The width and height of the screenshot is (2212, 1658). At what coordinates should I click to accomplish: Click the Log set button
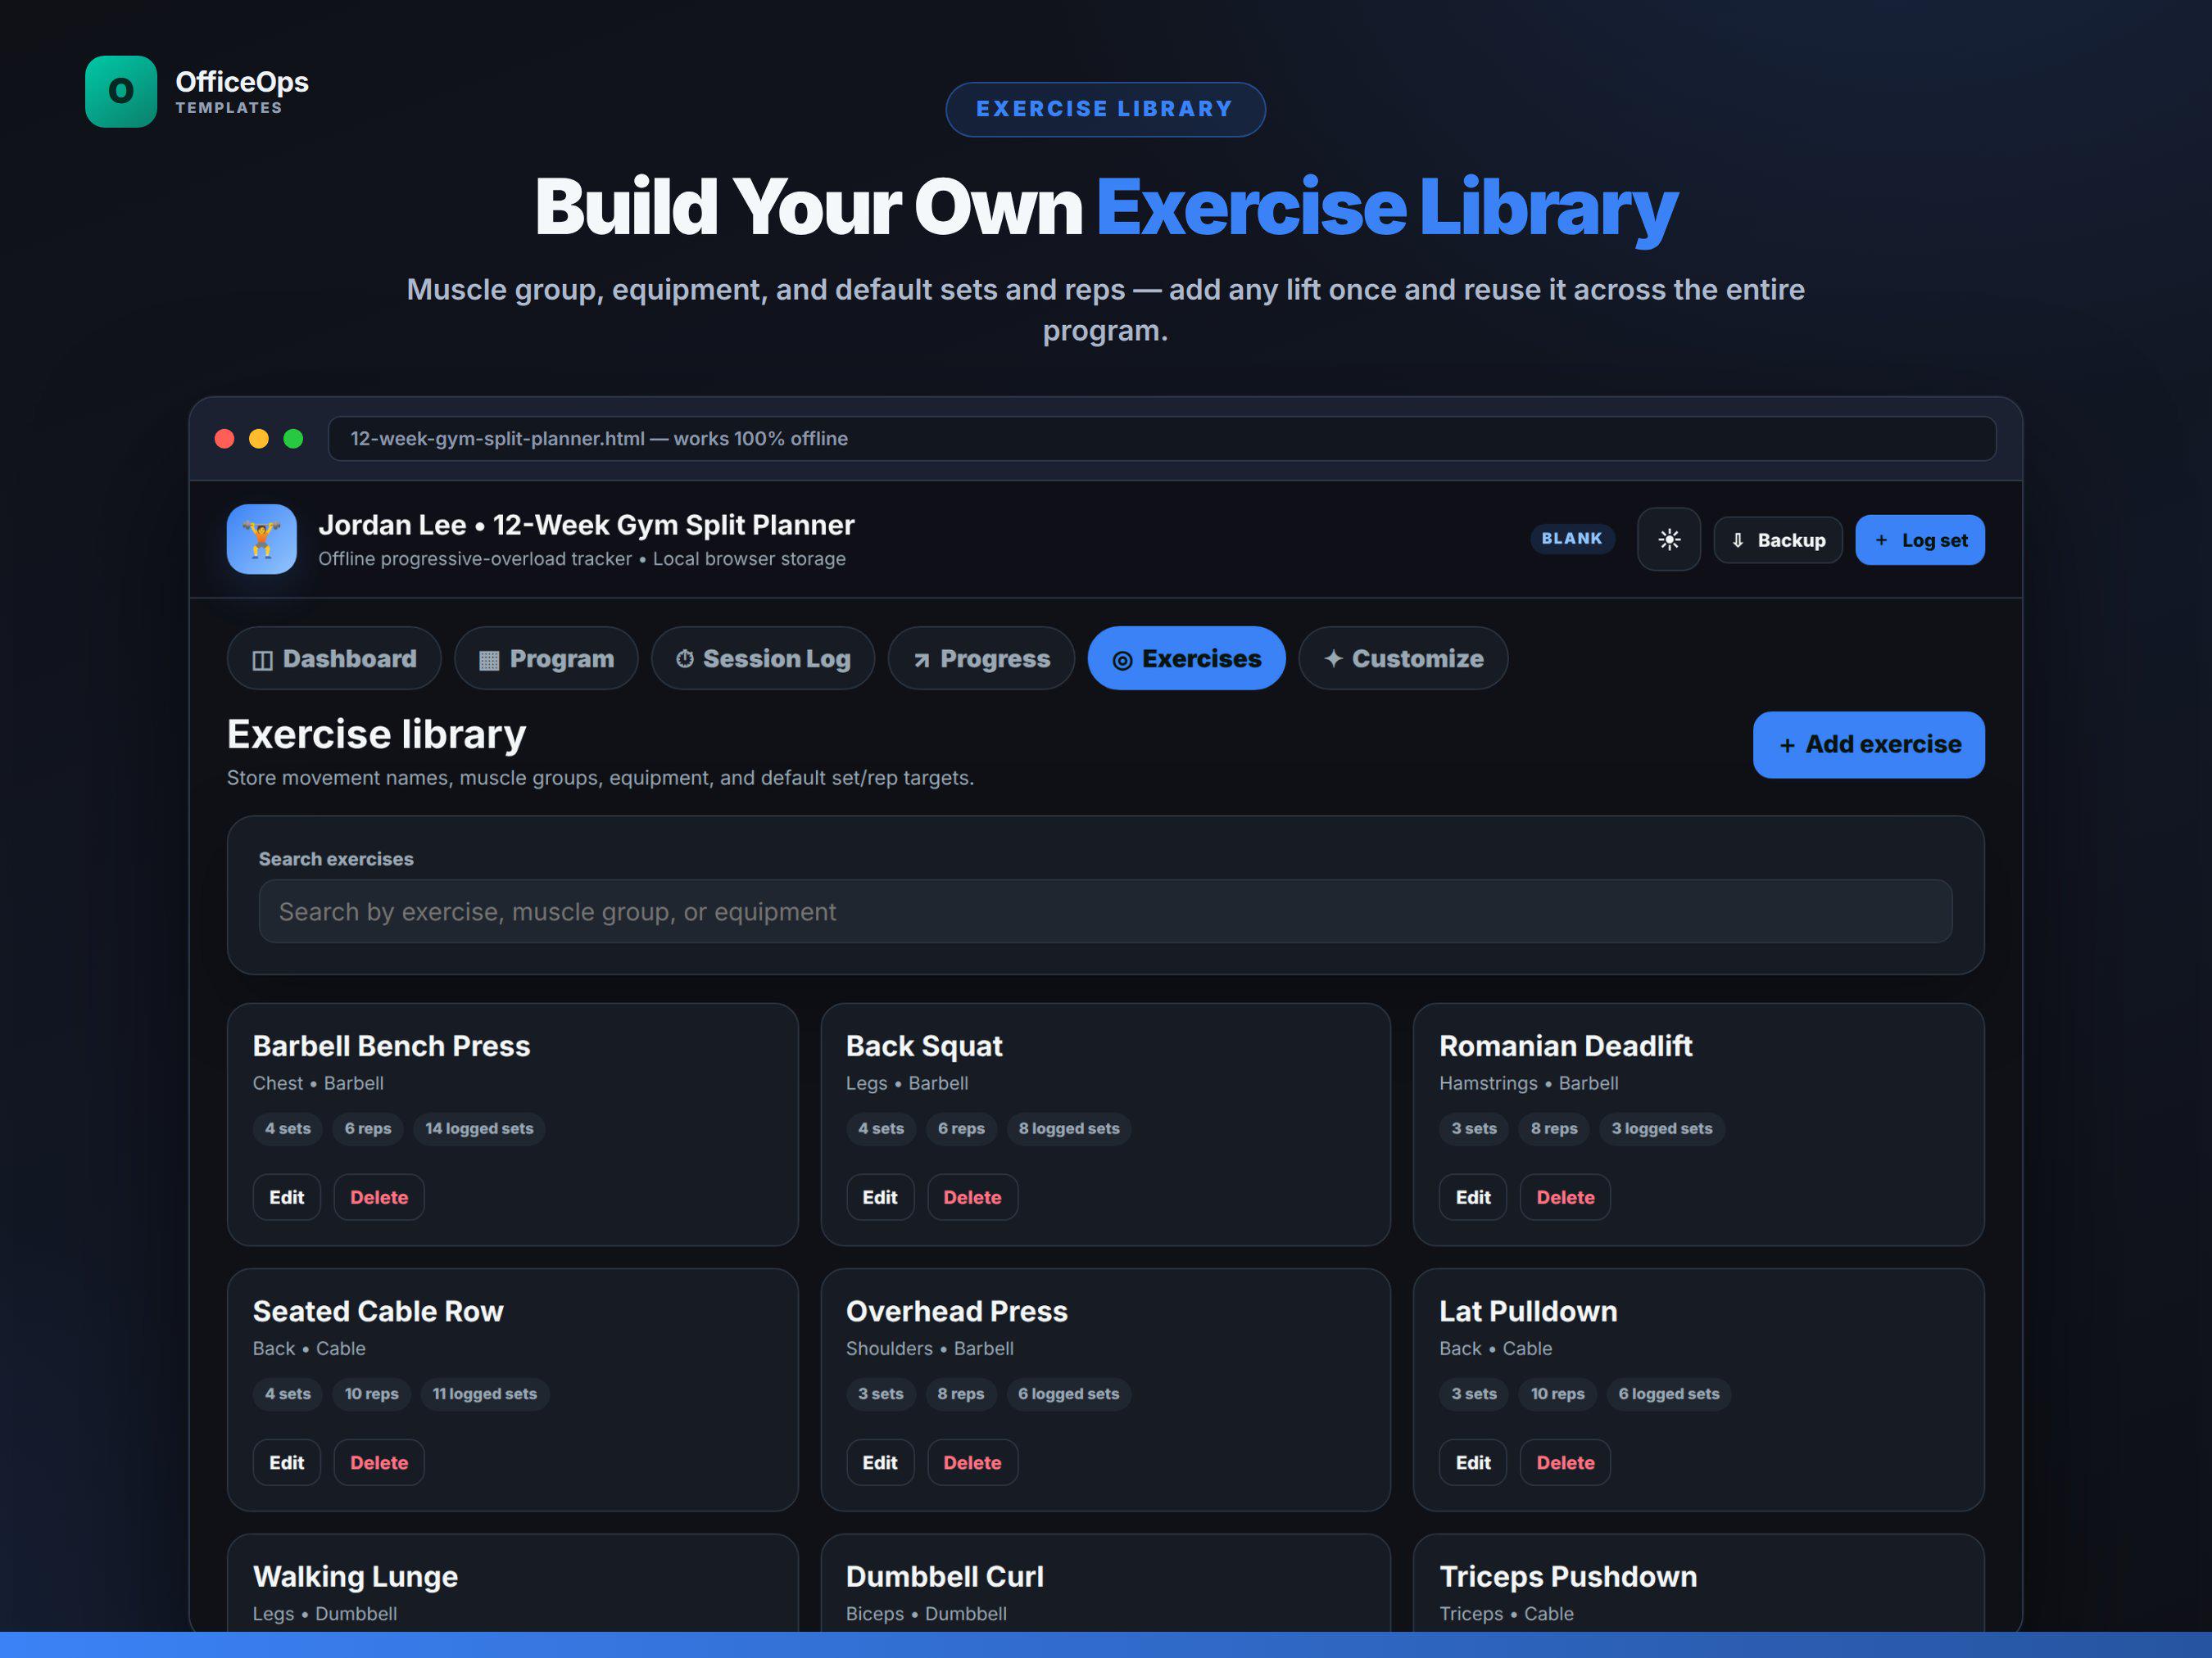(1919, 540)
